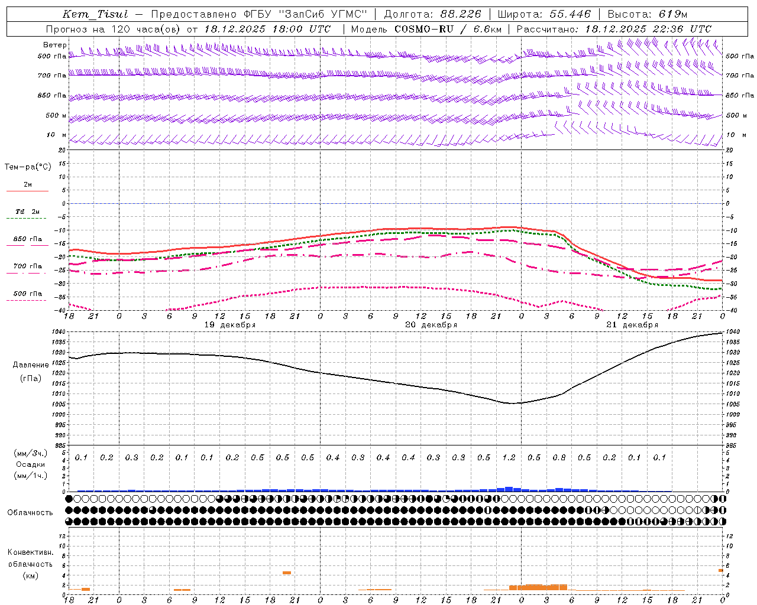Select the provider text ФГБУ "ЗапСиб УГМС"
The width and height of the screenshot is (757, 605).
pyautogui.click(x=305, y=14)
